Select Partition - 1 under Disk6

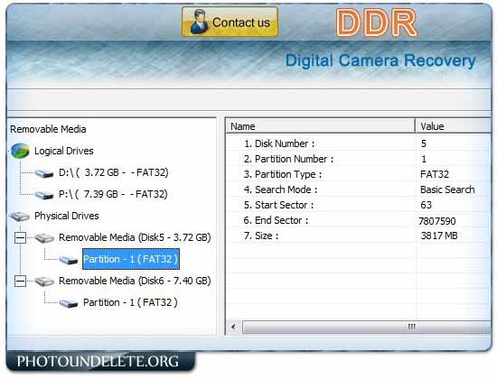pyautogui.click(x=130, y=302)
